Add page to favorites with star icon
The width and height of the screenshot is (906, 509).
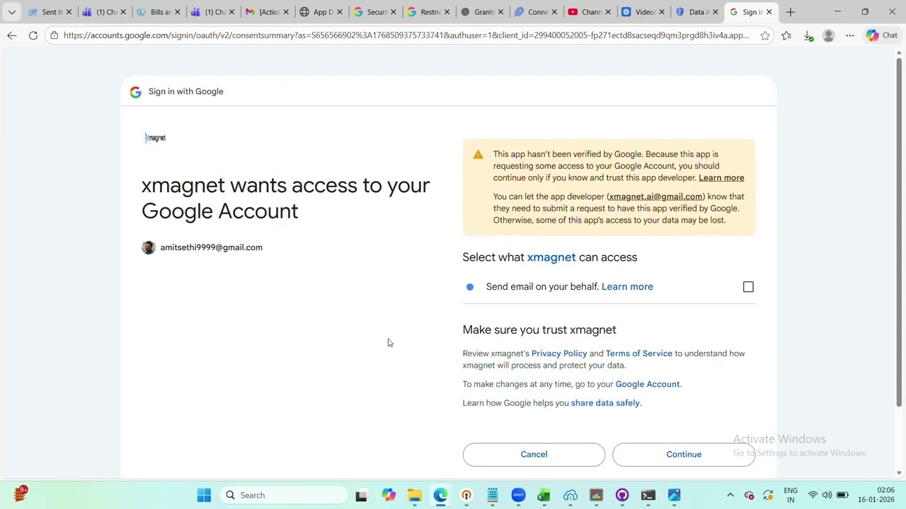coord(765,35)
